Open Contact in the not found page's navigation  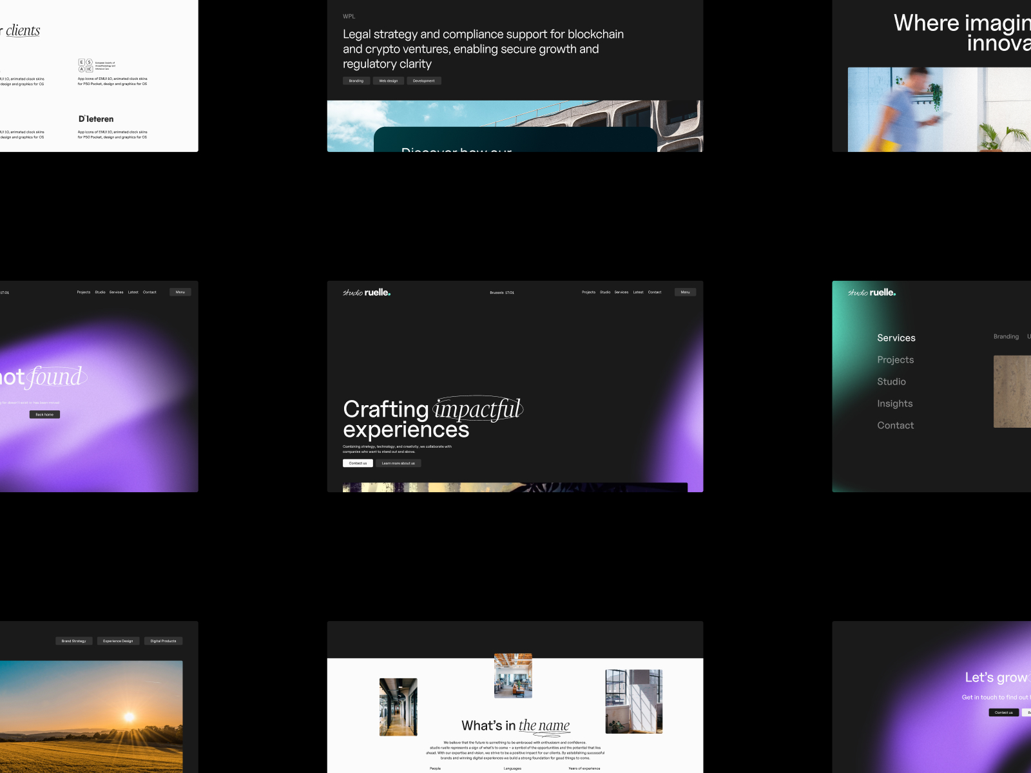[149, 292]
